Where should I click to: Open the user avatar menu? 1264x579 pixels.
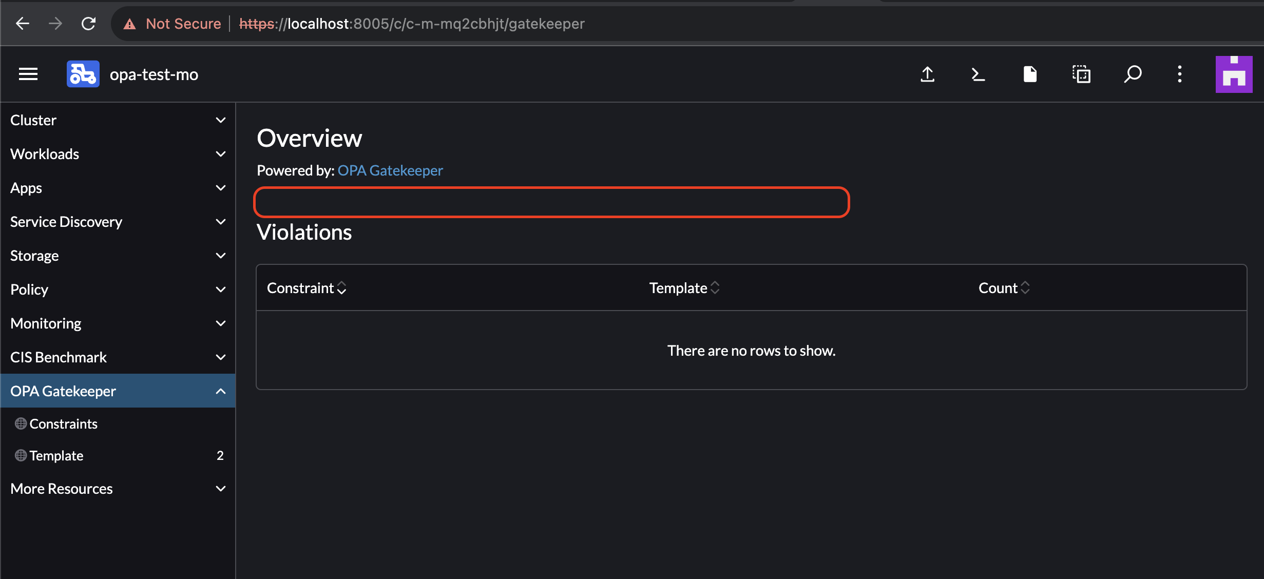(1233, 74)
